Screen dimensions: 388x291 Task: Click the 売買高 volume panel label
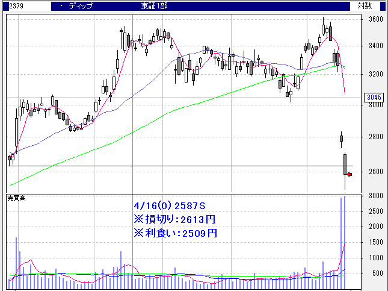click(17, 198)
